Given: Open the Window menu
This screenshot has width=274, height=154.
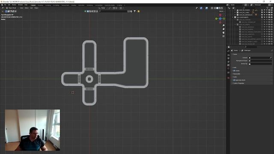Looking at the screenshot, I should [x=20, y=5].
